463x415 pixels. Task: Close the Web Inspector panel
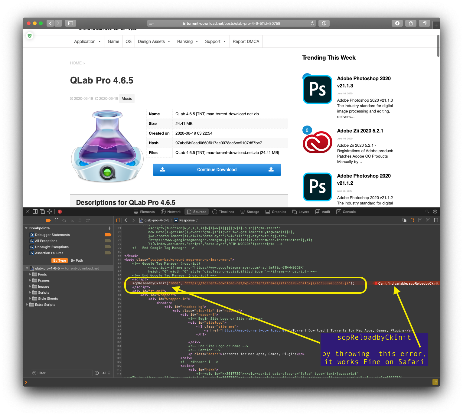(28, 211)
